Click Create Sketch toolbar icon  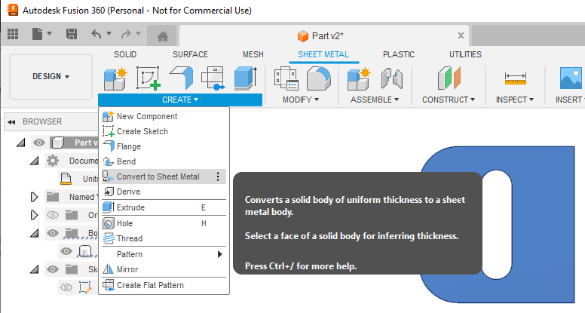pos(148,78)
